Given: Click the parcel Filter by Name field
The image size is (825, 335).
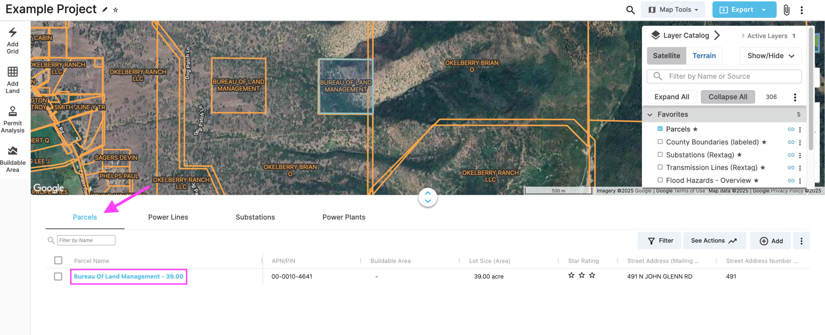Looking at the screenshot, I should pyautogui.click(x=86, y=240).
